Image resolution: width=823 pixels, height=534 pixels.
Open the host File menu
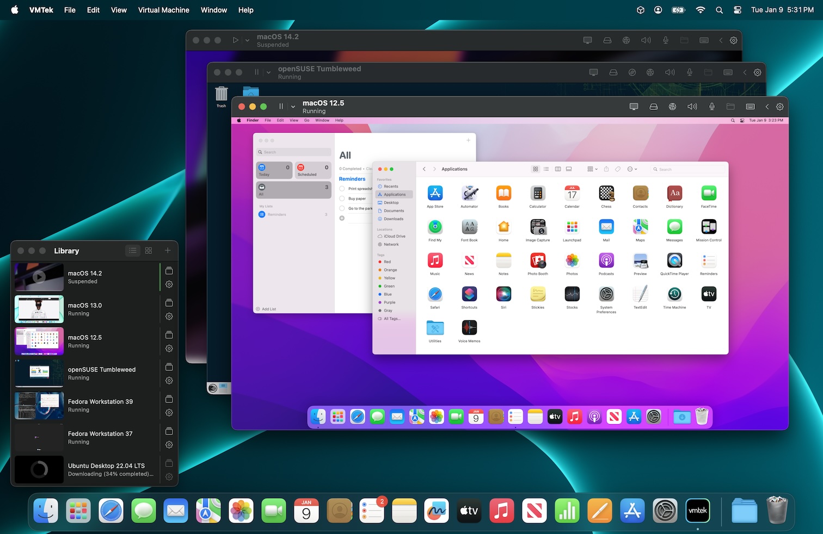pyautogui.click(x=70, y=10)
